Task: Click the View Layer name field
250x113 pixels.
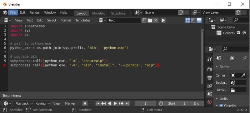Action: point(218,12)
